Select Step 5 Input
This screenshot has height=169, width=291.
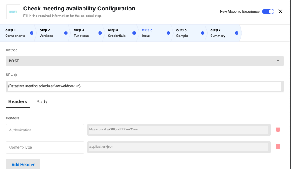tap(154, 33)
